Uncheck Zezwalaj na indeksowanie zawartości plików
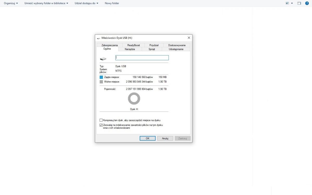The image size is (312, 195). click(101, 125)
